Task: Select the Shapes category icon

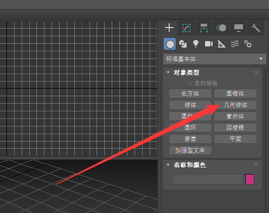Action: (x=183, y=44)
